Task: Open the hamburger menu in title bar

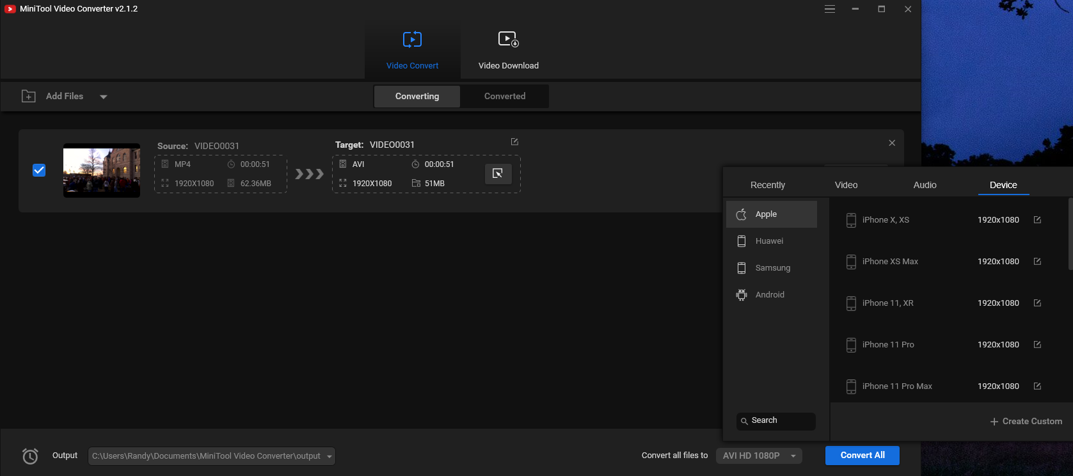Action: [830, 9]
